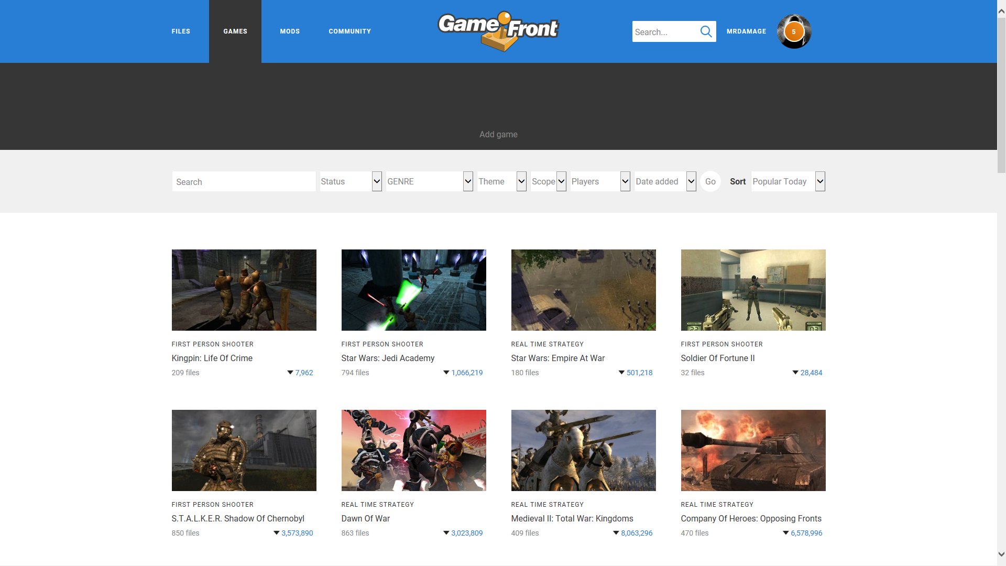Open the Players filter dropdown
The width and height of the screenshot is (1006, 566).
(x=600, y=181)
